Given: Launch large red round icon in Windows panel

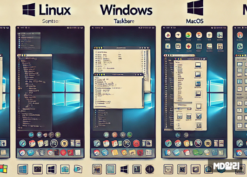Looking at the screenshot, I should click(x=136, y=144).
